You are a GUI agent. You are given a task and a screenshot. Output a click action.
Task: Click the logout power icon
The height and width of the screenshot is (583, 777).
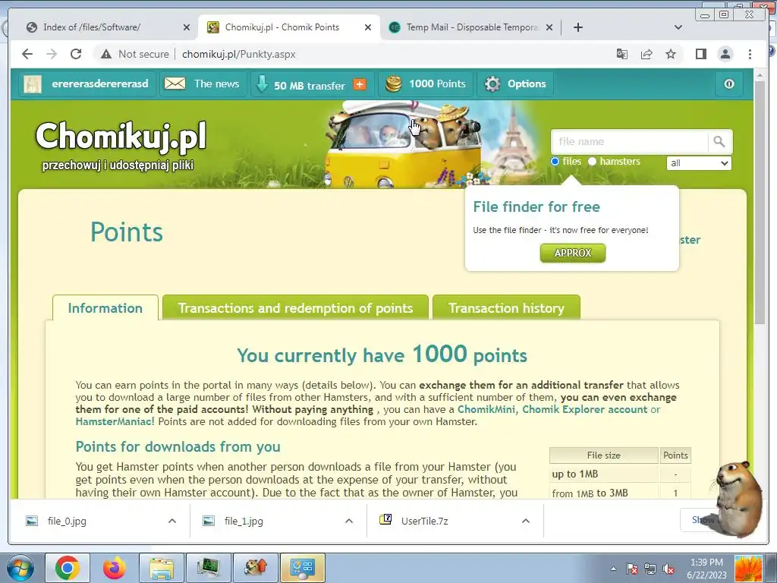729,84
